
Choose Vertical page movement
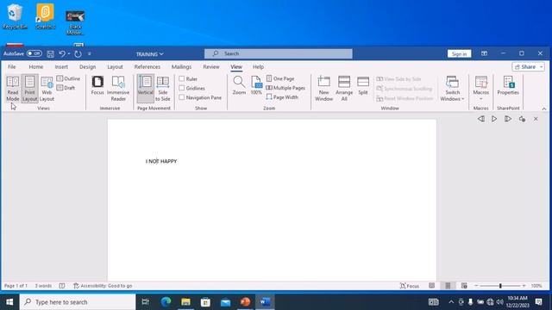[146, 89]
